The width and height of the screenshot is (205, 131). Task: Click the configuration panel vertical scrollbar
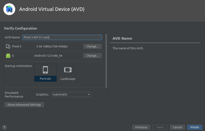click(x=106, y=61)
